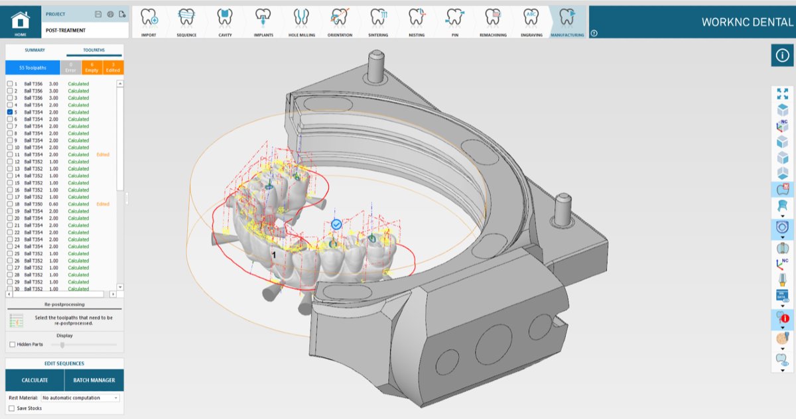Save the project with the floppy disk icon
Image resolution: width=796 pixels, height=419 pixels.
pyautogui.click(x=98, y=14)
